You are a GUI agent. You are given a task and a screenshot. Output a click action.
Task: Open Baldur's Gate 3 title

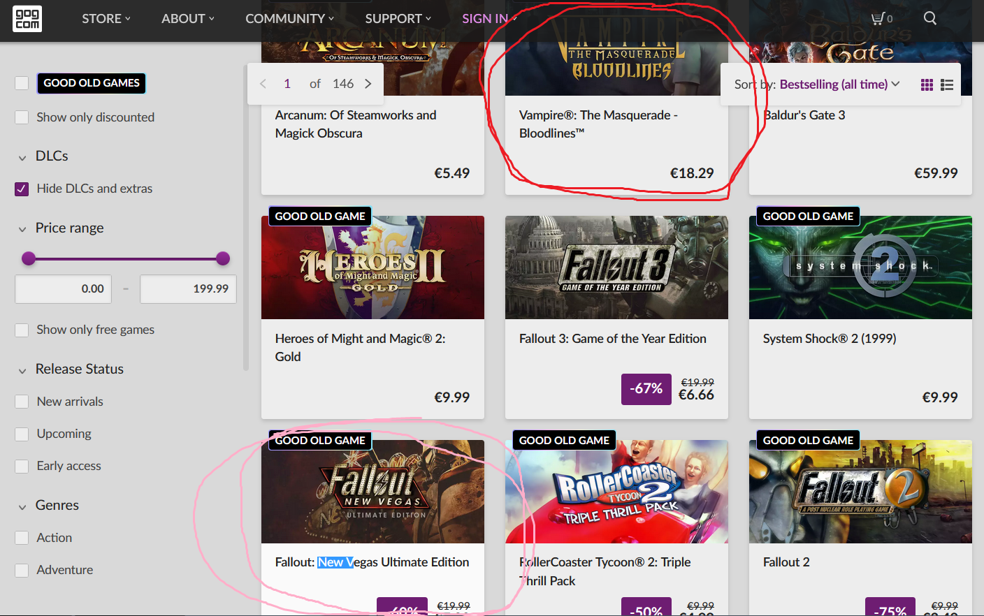pyautogui.click(x=804, y=115)
